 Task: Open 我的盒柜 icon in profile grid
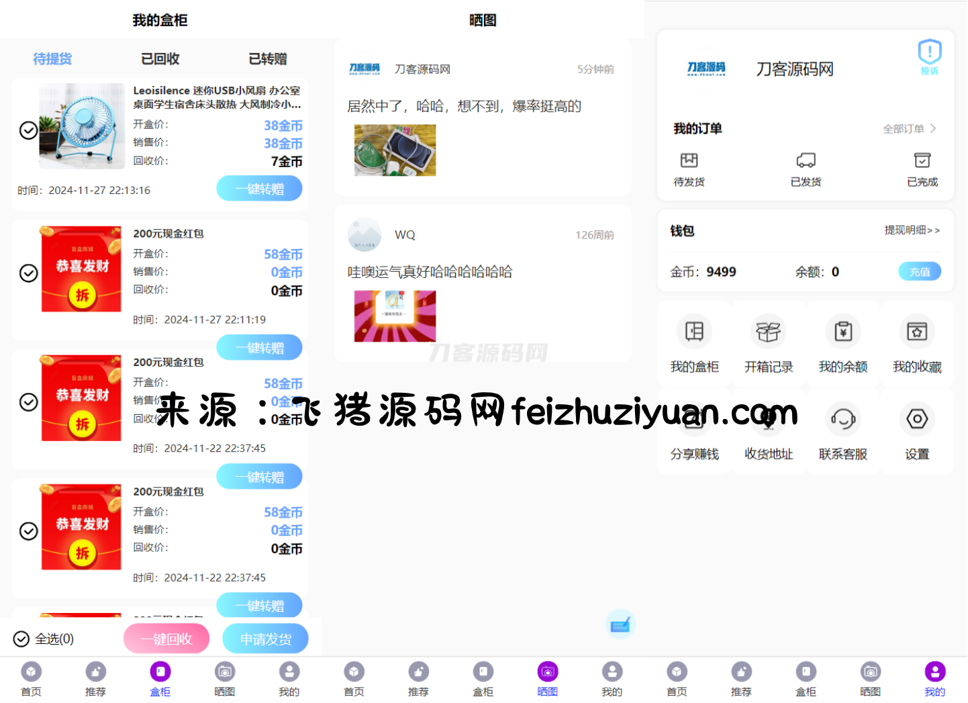694,332
